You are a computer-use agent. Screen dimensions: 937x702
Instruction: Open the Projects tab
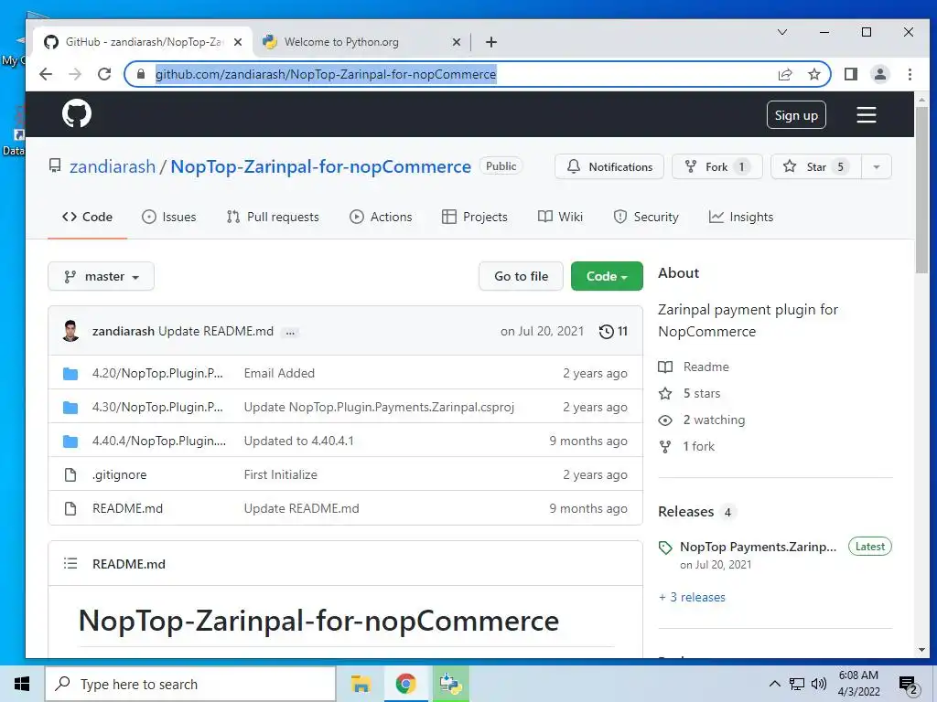coord(475,217)
